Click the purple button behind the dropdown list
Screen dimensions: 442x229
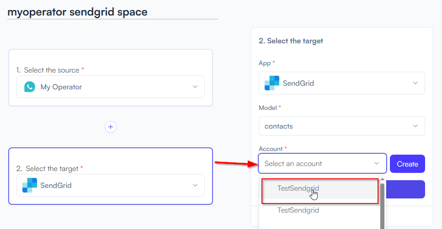[405, 189]
